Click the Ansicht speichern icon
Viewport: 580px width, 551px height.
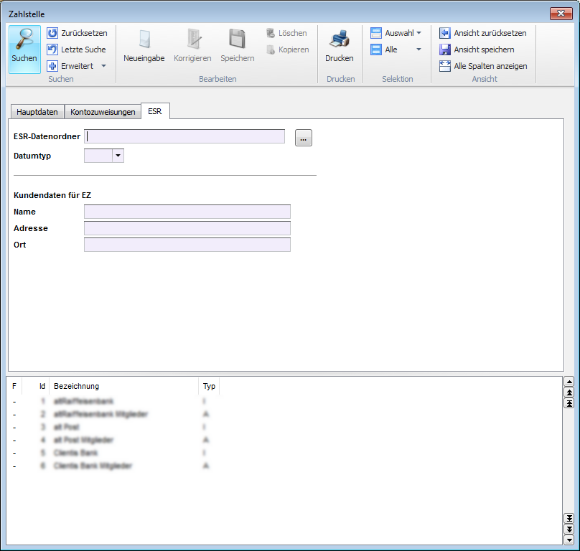point(444,50)
